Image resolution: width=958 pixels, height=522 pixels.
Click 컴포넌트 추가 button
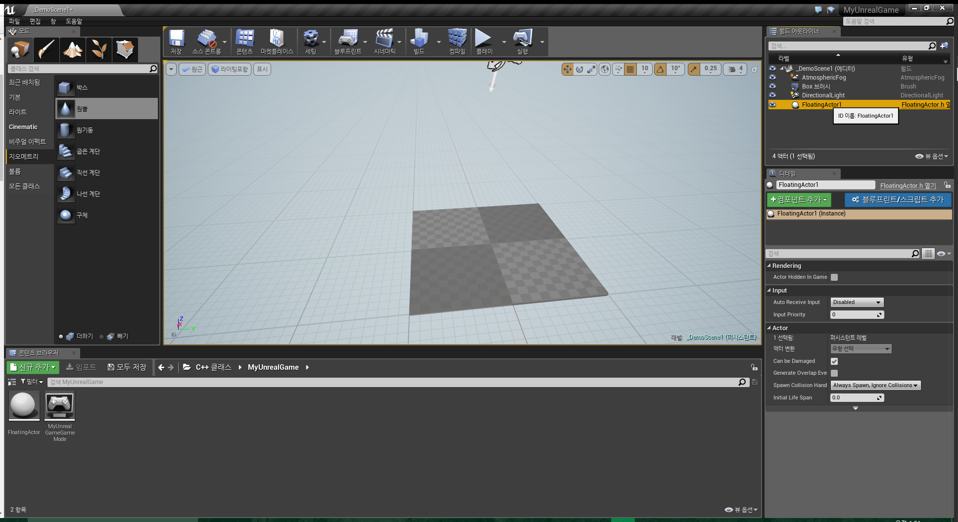799,200
